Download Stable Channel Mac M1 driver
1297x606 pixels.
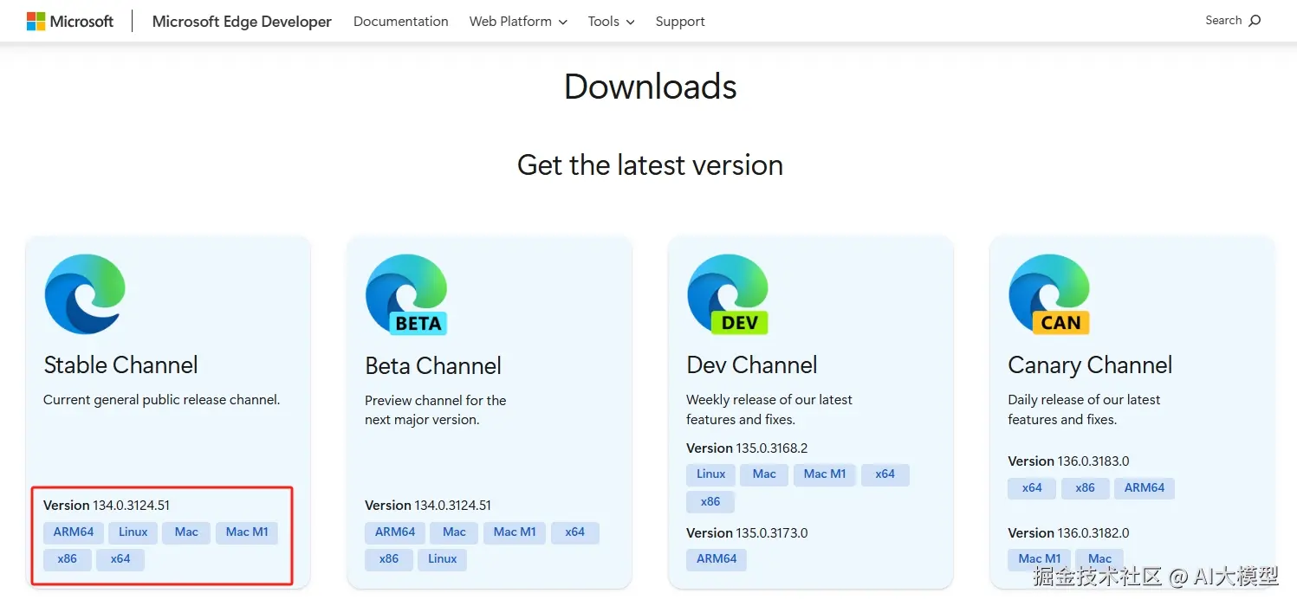click(247, 532)
